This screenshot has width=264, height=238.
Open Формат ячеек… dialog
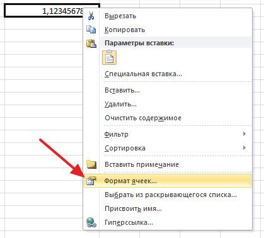(168, 181)
